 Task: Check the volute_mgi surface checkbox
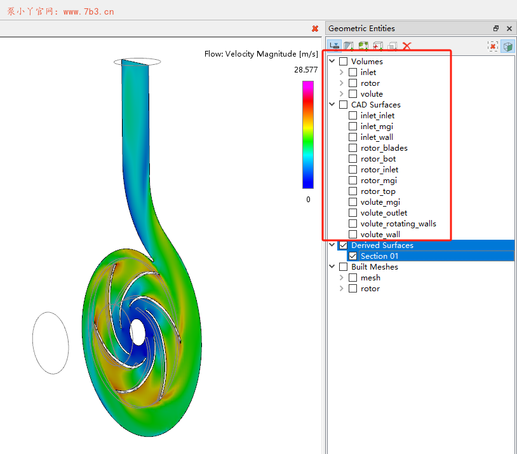tap(352, 202)
